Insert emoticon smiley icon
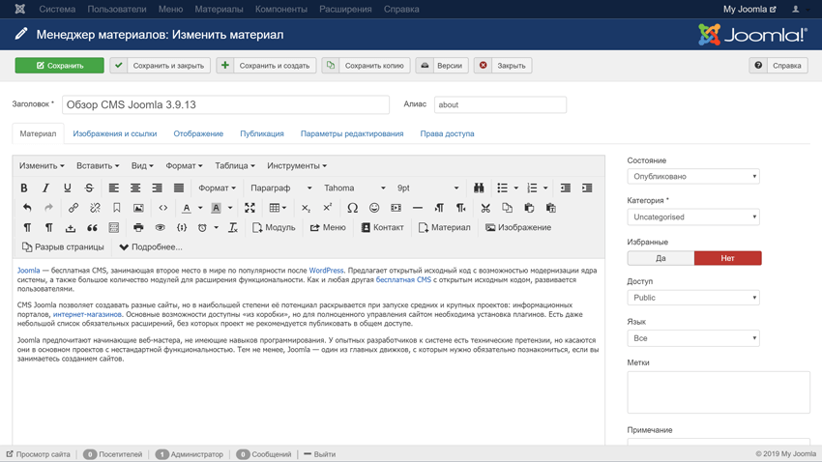Screen dimensions: 822x462 pyautogui.click(x=374, y=208)
